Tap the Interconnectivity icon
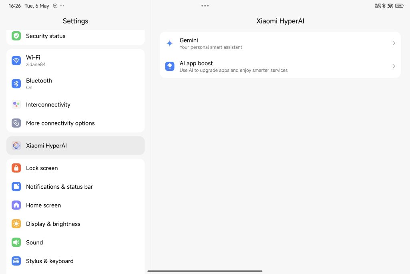 point(16,105)
